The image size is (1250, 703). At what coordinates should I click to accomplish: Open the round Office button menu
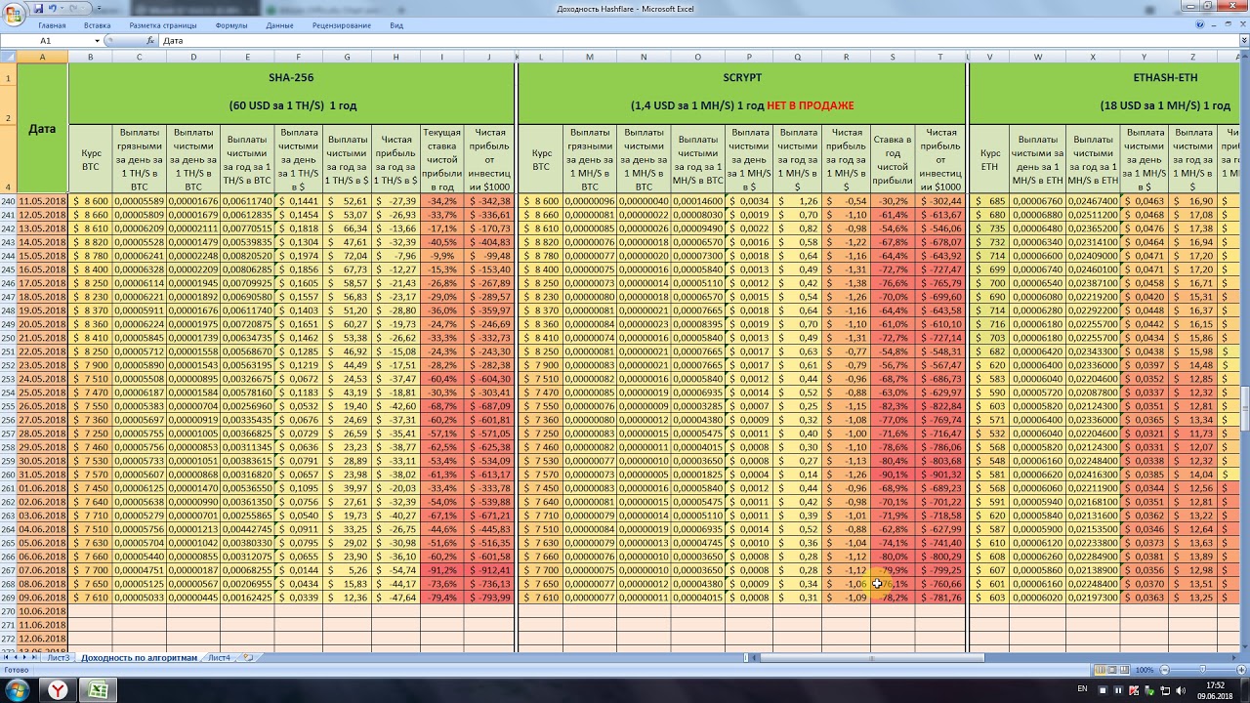click(x=12, y=12)
